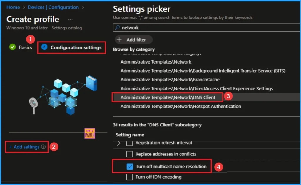The image size is (301, 185).
Task: Enable Replace addresses in conflicts
Action: 129,154
